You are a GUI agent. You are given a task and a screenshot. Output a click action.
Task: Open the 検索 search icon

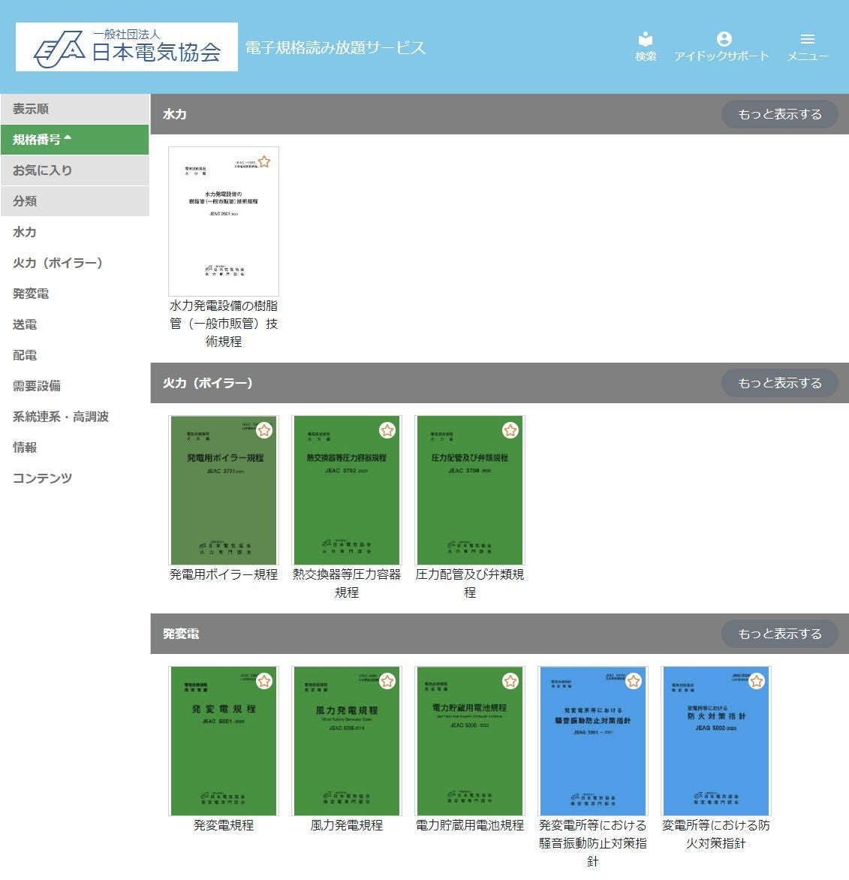click(x=646, y=46)
